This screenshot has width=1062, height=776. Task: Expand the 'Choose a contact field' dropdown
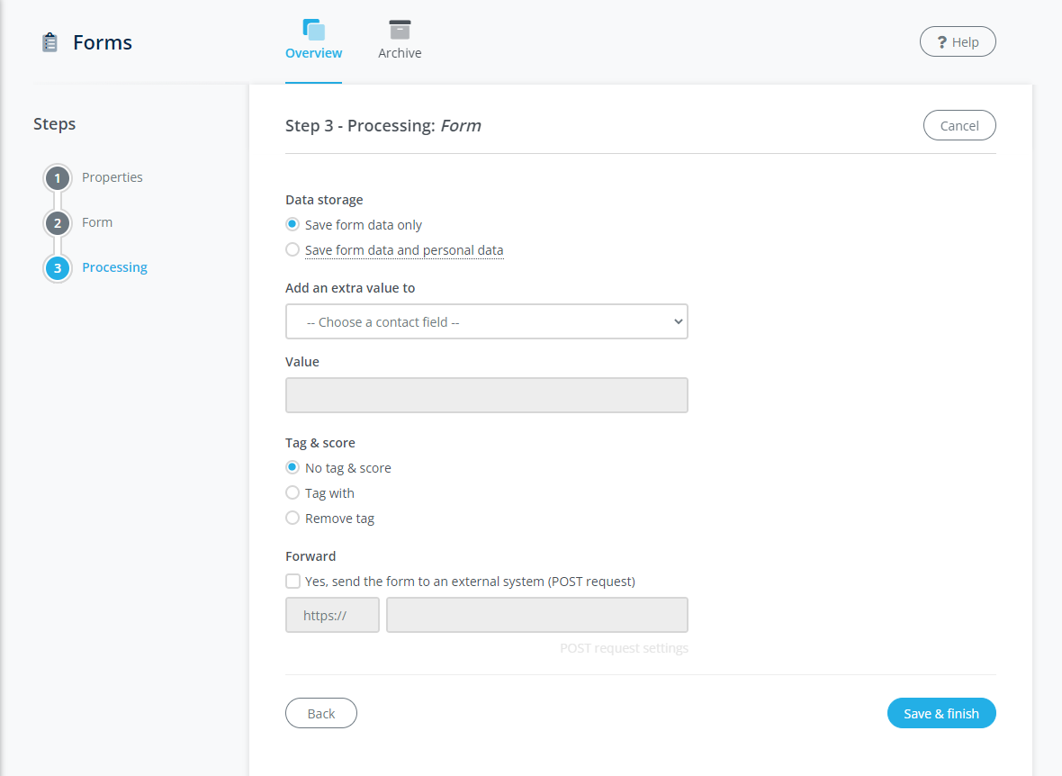coord(486,321)
